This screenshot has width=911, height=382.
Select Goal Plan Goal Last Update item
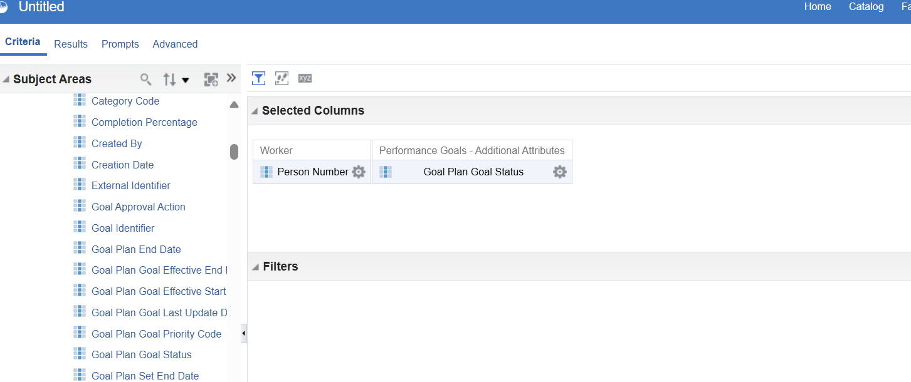(159, 312)
